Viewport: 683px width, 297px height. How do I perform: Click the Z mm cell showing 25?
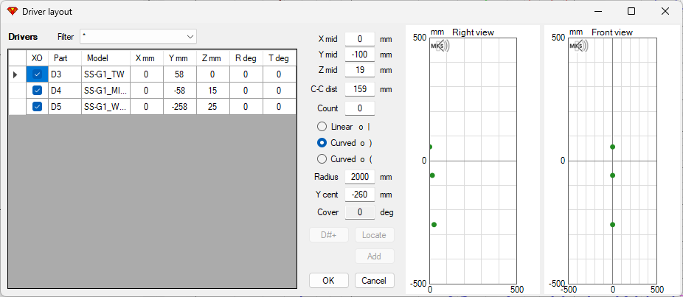213,107
